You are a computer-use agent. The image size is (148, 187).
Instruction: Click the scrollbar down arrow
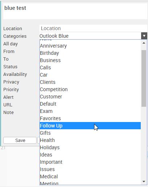click(144, 182)
